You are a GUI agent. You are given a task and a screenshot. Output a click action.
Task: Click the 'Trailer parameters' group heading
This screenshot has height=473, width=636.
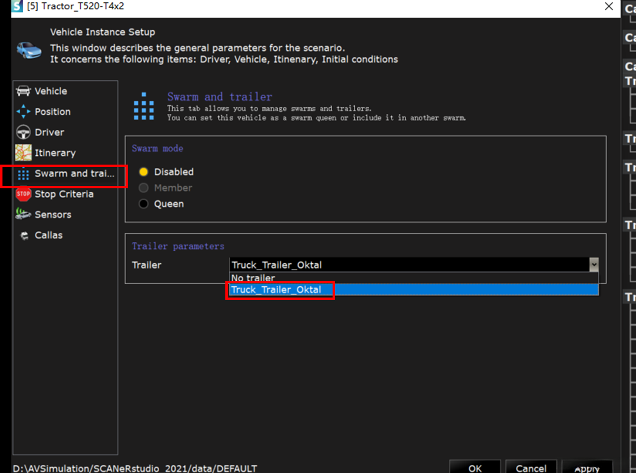point(178,246)
